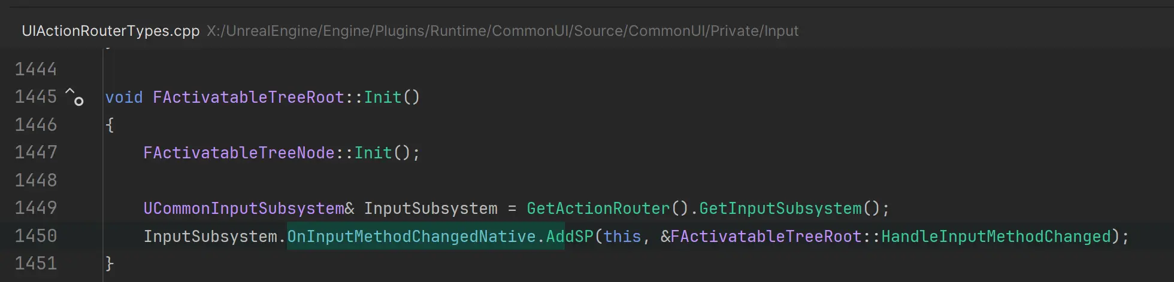Click the GetActionRouter function call
Image resolution: width=1174 pixels, height=282 pixels.
(x=598, y=209)
